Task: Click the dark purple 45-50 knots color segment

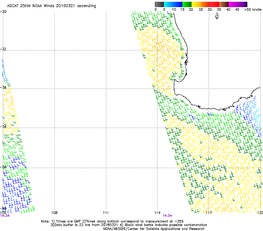Action: (x=242, y=4)
